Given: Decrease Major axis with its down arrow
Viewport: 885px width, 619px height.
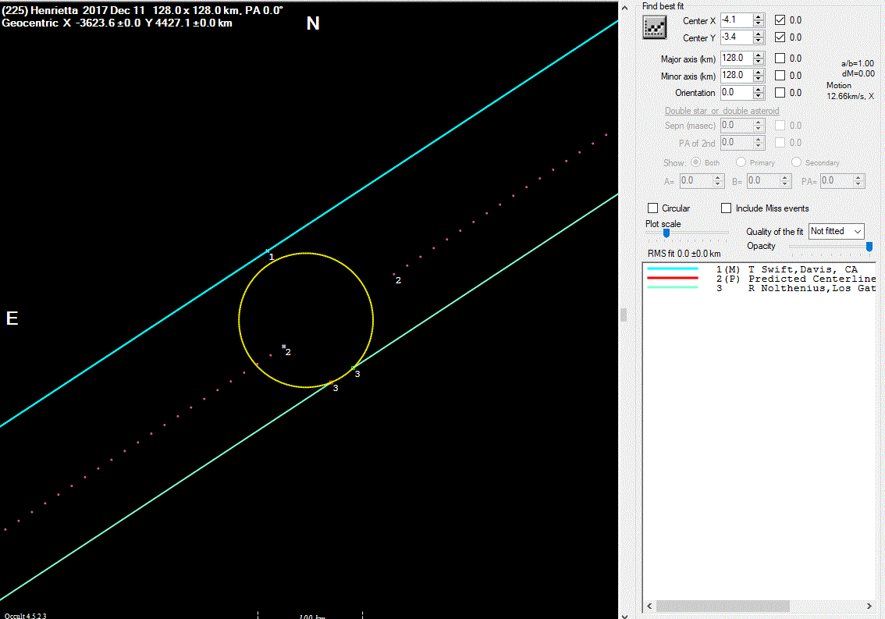Looking at the screenshot, I should click(x=759, y=62).
